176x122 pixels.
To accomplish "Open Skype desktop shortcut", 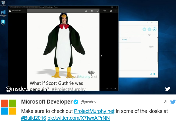I will pos(3,22).
